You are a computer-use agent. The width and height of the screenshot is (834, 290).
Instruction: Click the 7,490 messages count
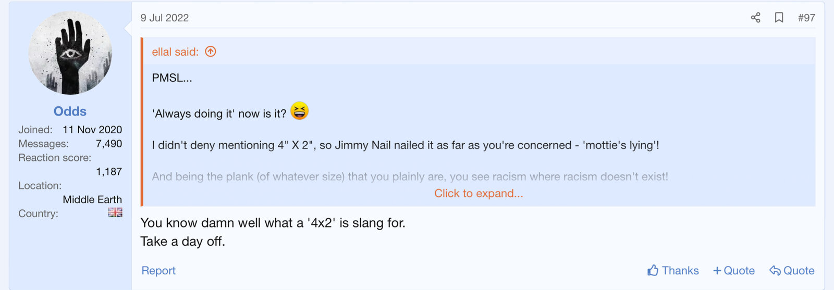[x=109, y=144]
